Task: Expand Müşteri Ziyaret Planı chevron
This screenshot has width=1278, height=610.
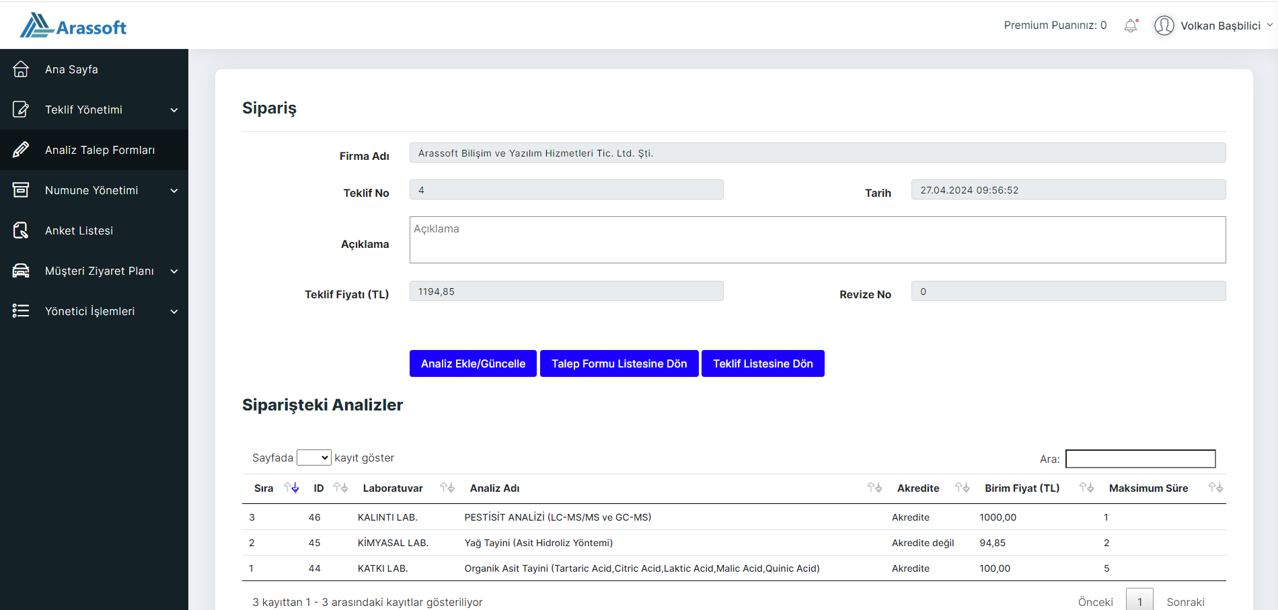Action: pyautogui.click(x=174, y=271)
